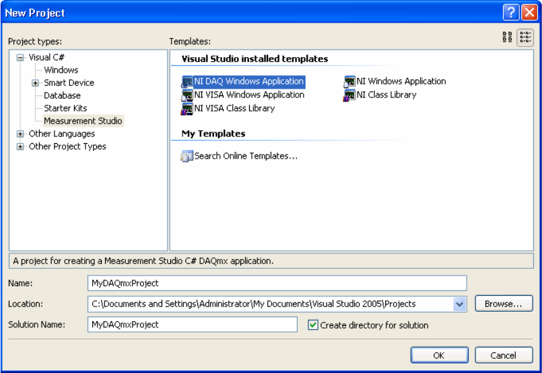Screen dimensions: 542x373
Task: Switch templates view to large icons
Action: (507, 37)
